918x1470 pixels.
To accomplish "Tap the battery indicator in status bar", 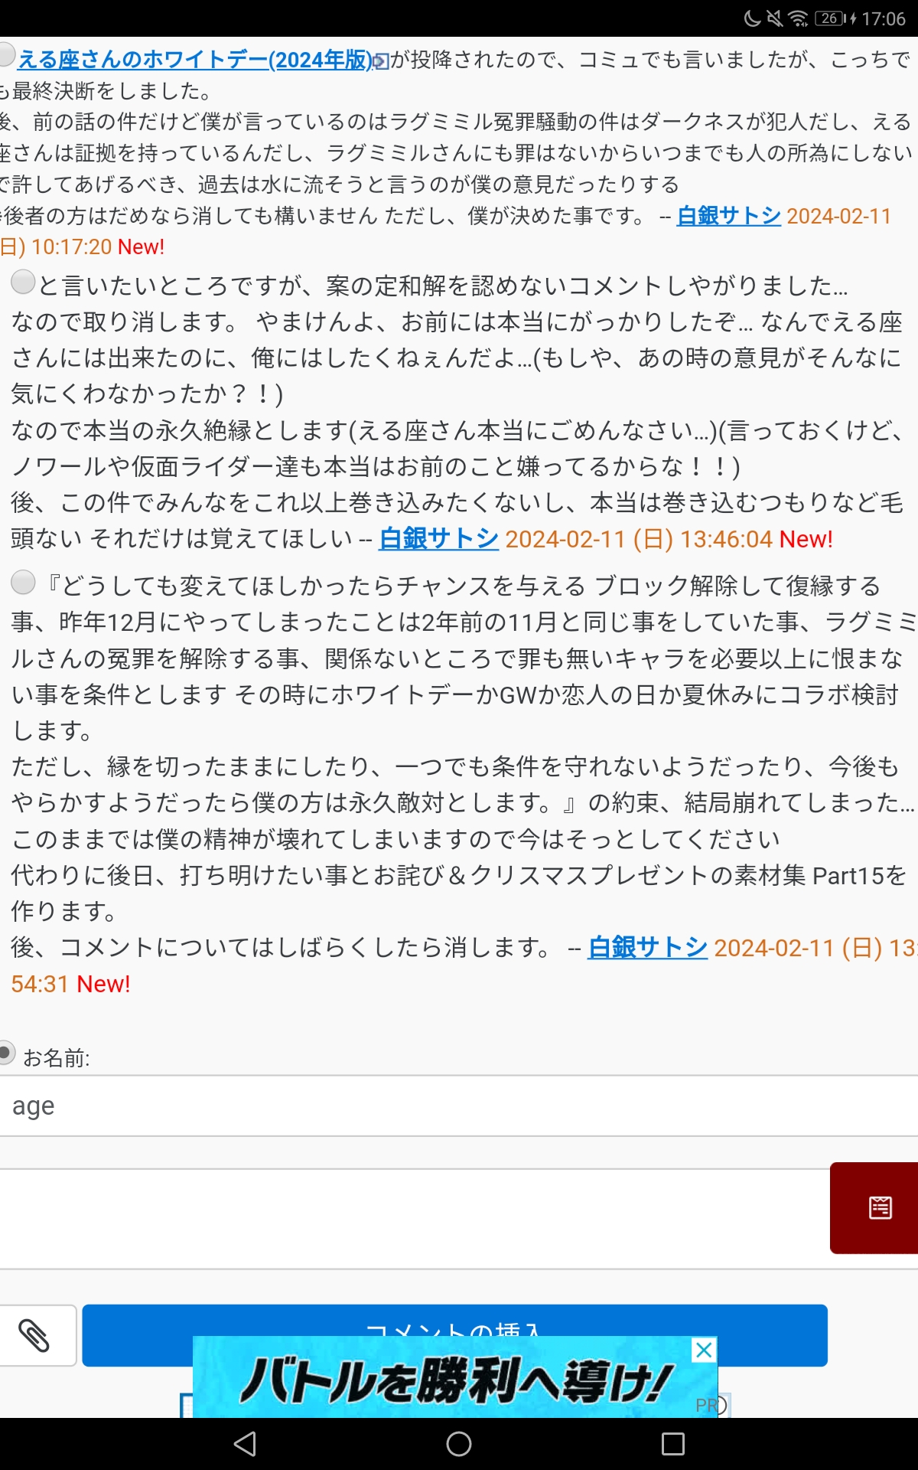I will (835, 18).
